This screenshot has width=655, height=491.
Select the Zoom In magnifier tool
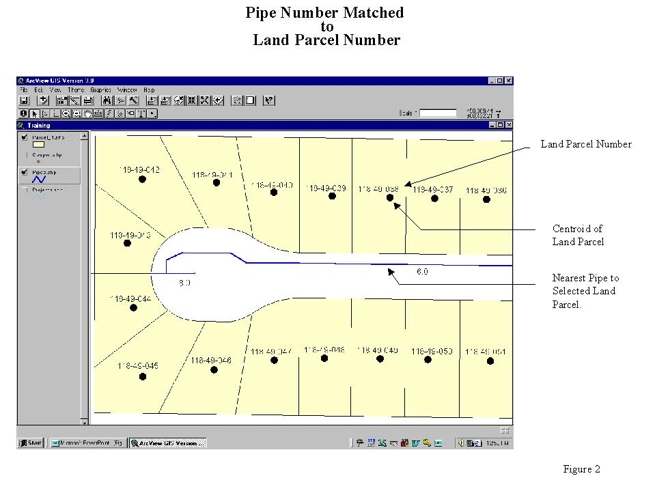click(x=66, y=113)
